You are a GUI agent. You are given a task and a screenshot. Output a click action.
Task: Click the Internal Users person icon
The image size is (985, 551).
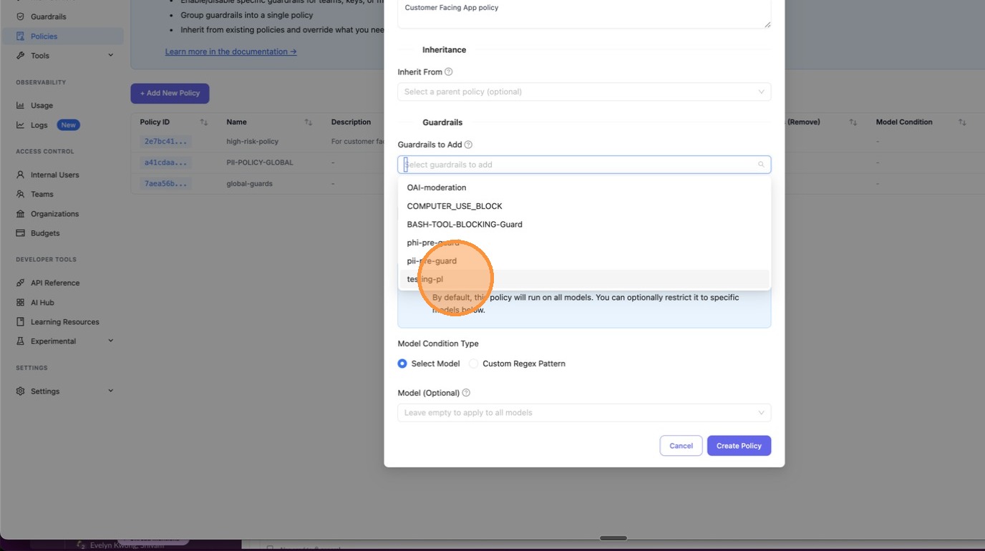point(20,175)
